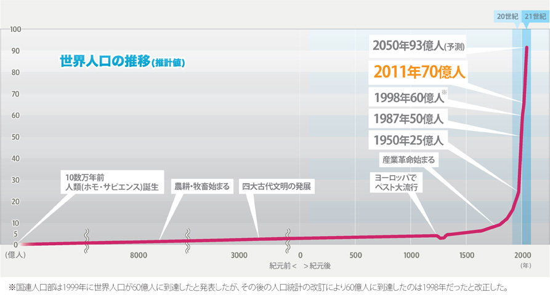Click the first wavy axis break before 8000
This screenshot has width=550, height=295.
pos(87,241)
